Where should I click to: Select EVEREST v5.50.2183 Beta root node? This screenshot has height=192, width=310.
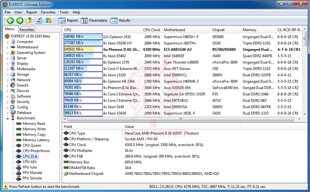[31, 36]
